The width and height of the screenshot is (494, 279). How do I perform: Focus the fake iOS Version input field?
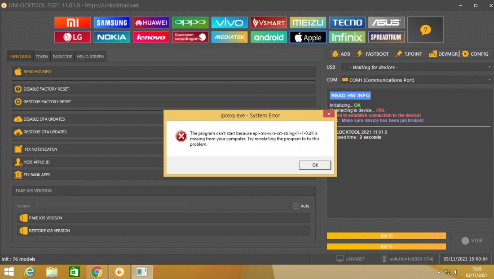(x=162, y=206)
